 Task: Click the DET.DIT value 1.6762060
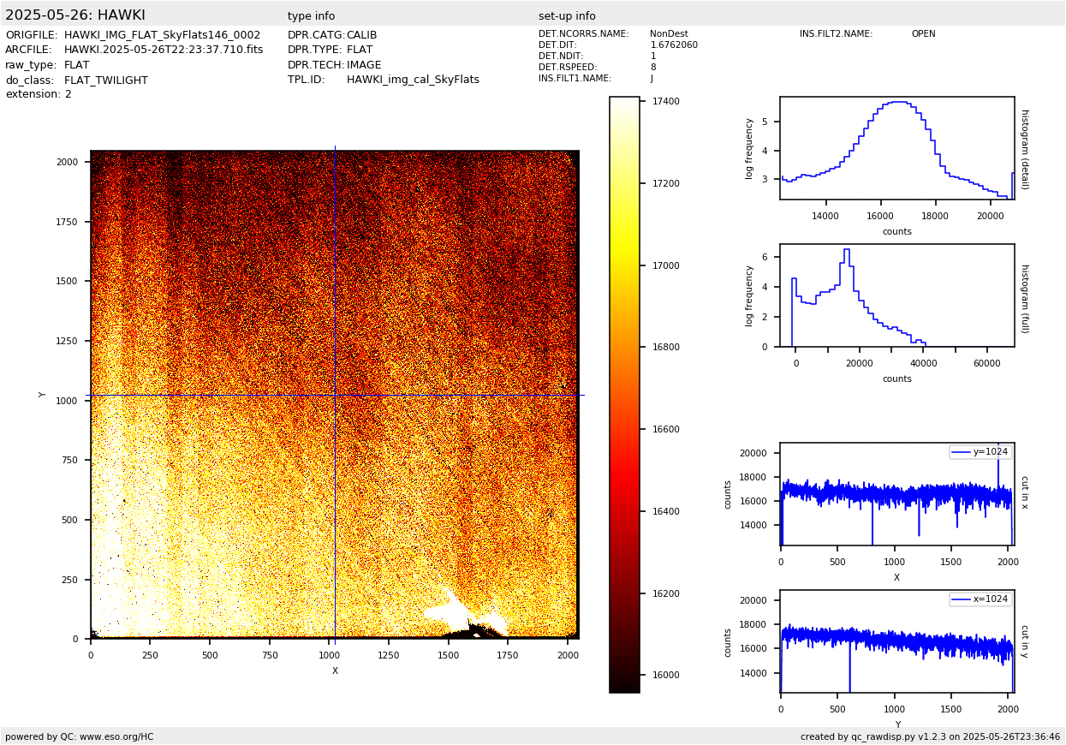(674, 45)
